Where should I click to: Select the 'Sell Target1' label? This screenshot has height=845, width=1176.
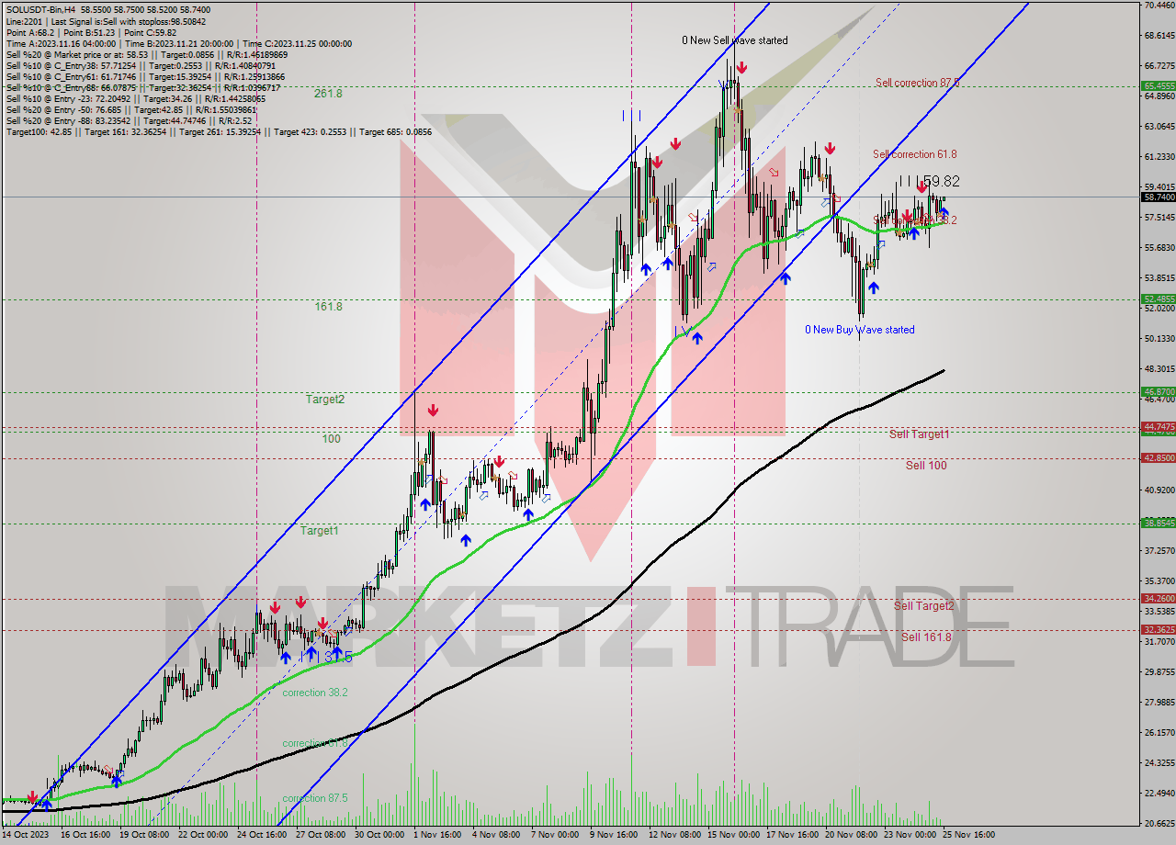click(x=920, y=434)
